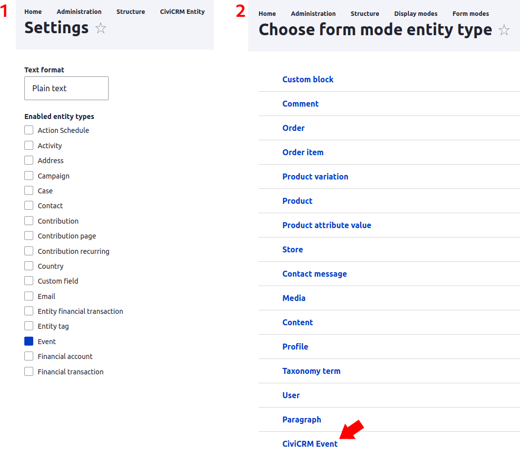Bookmark the Choose form mode entity type page
This screenshot has height=475, width=520.
[504, 30]
